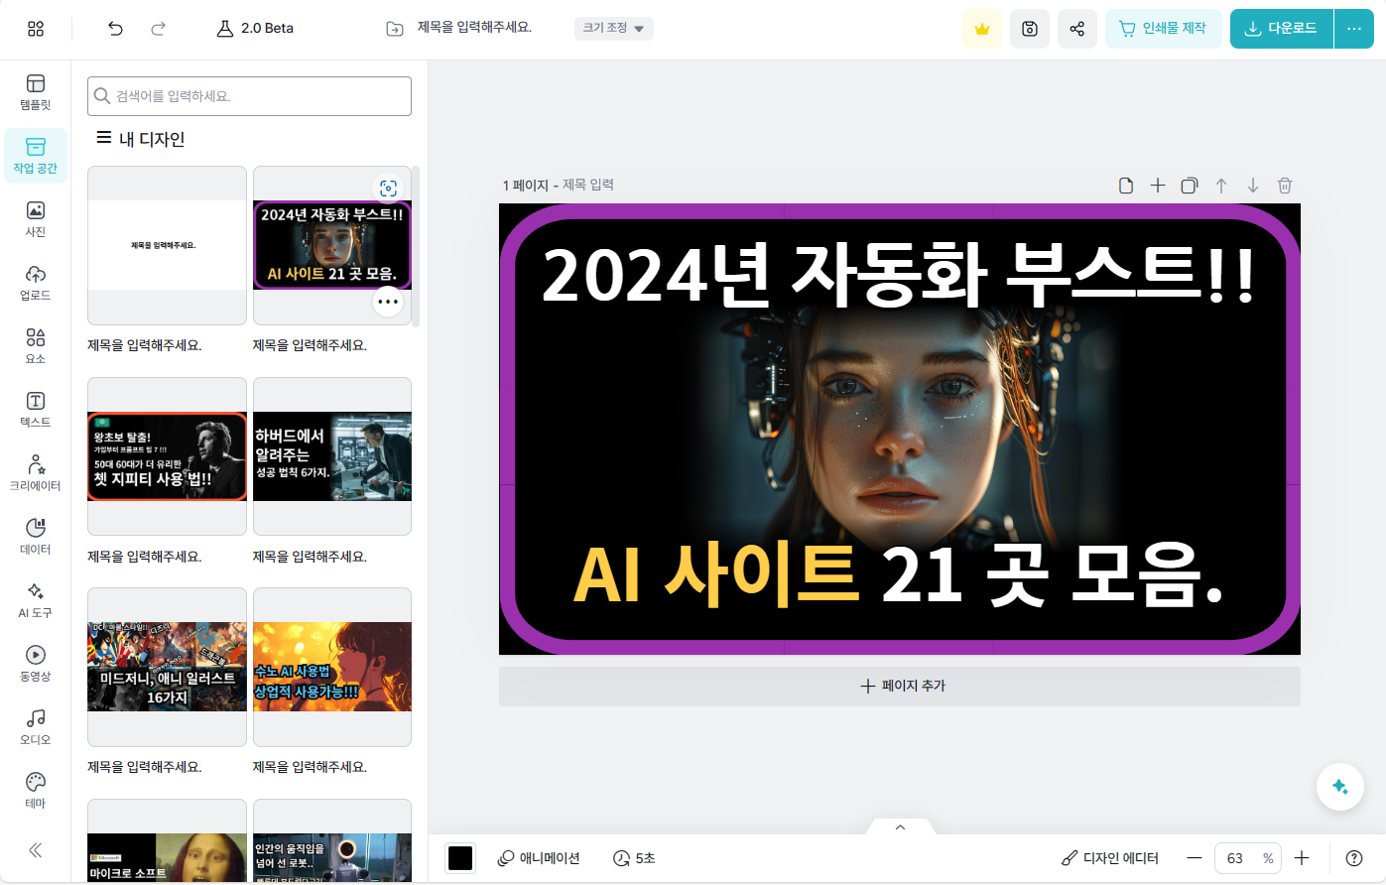Screen dimensions: 1386x885
Task: Zoom in with the plus button
Action: point(1302,858)
